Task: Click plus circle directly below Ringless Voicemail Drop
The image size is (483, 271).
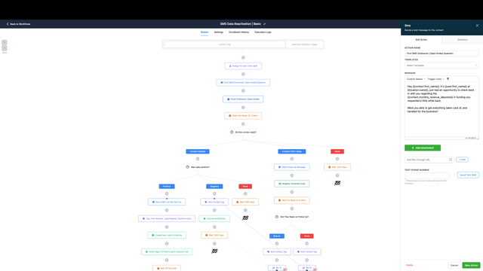Action: (x=292, y=193)
